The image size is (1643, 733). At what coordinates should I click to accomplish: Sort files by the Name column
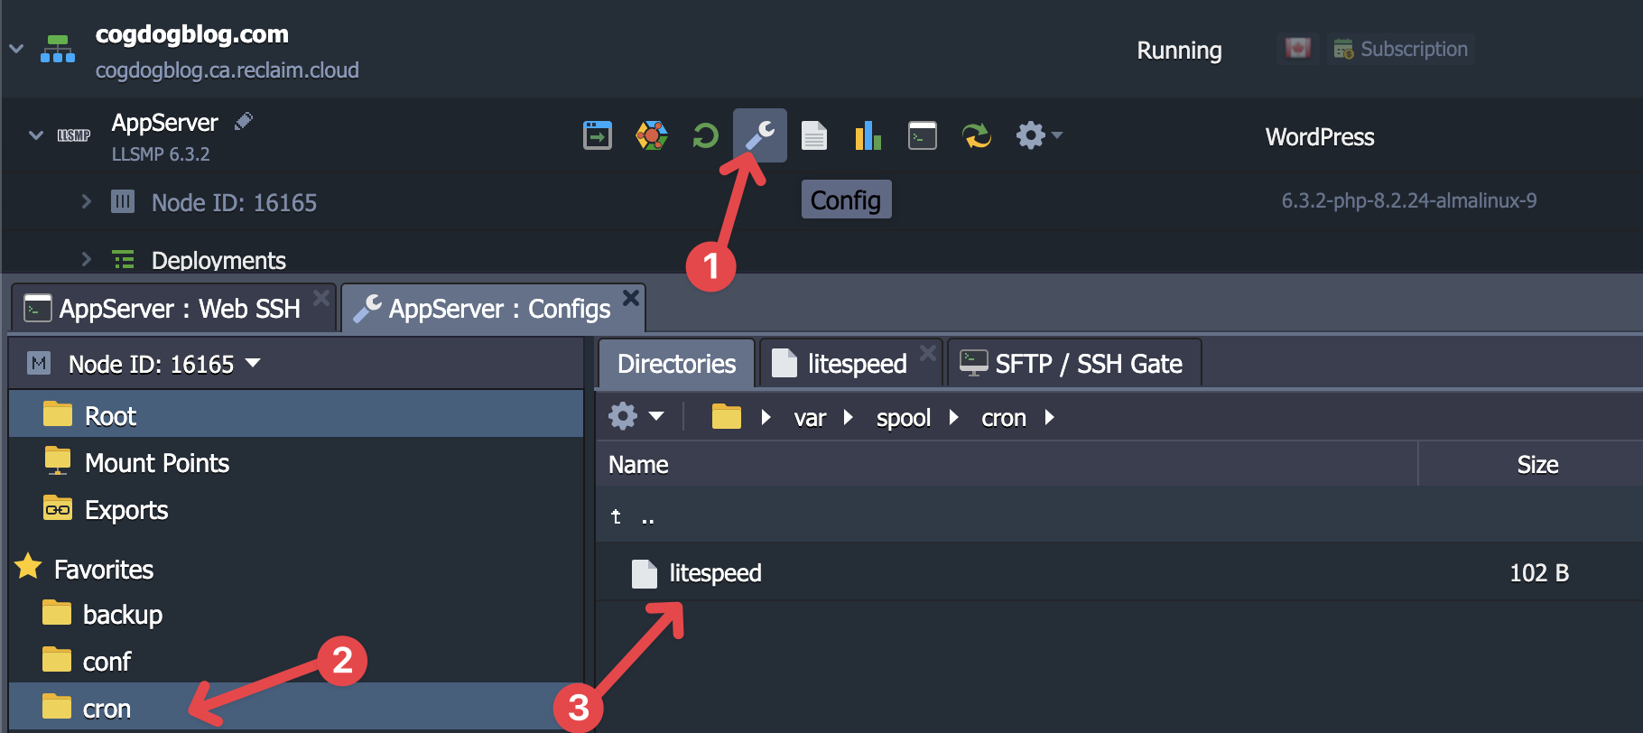tap(1007, 464)
